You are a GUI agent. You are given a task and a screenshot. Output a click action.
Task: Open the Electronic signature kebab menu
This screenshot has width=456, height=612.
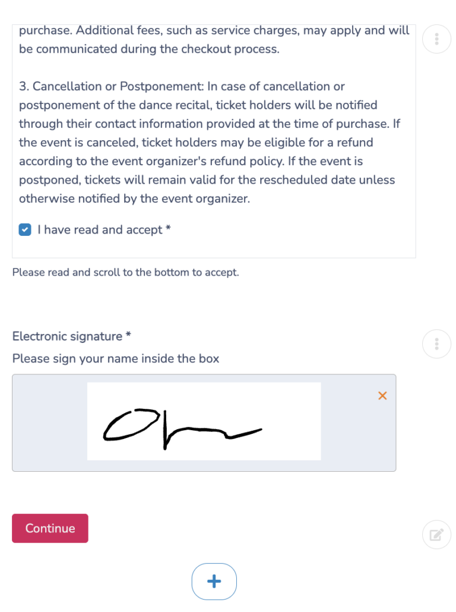[436, 344]
